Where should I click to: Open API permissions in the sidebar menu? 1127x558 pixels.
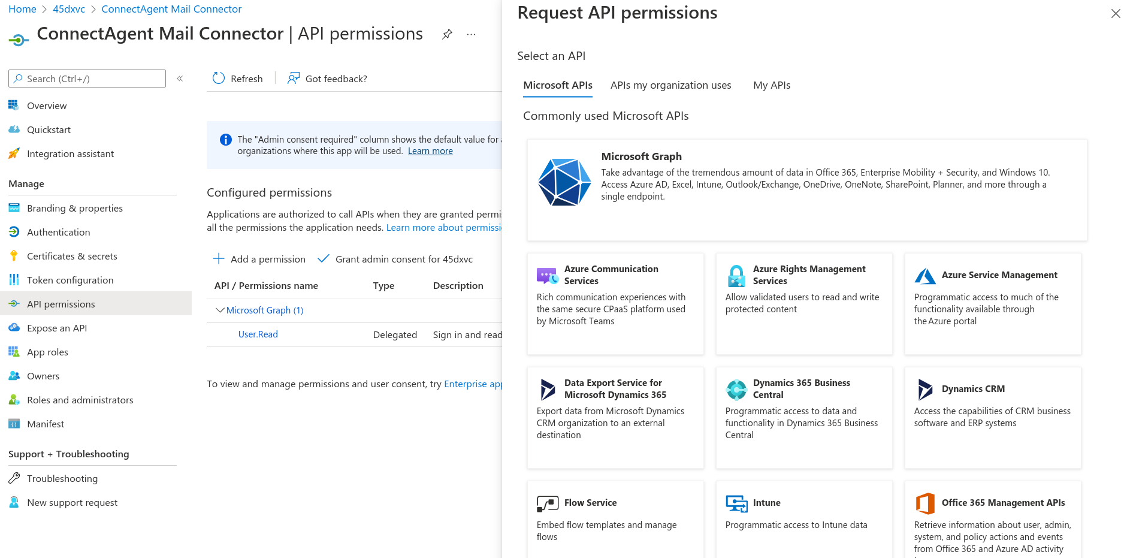tap(96, 304)
